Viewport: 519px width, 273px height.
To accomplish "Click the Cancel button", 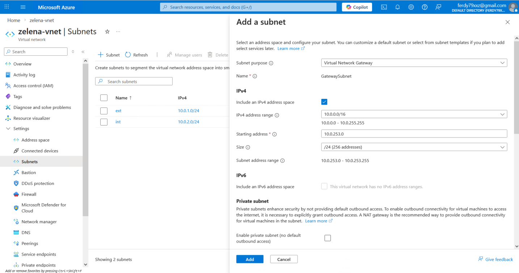I will point(284,259).
